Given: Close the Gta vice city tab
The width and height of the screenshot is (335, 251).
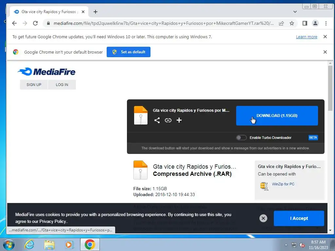Looking at the screenshot, I should click(83, 12).
